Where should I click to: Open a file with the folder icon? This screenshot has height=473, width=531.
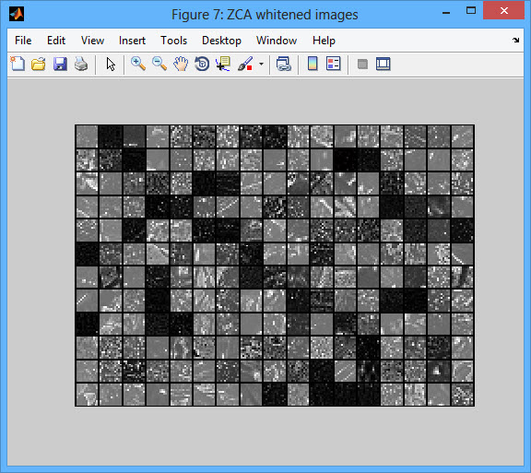tap(39, 64)
